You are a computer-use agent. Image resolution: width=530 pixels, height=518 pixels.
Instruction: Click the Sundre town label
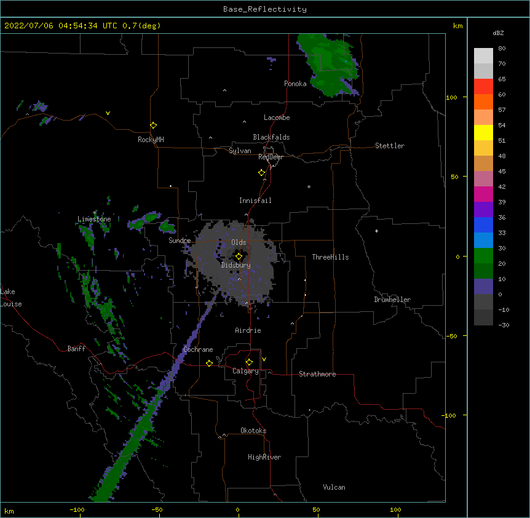[x=180, y=241]
